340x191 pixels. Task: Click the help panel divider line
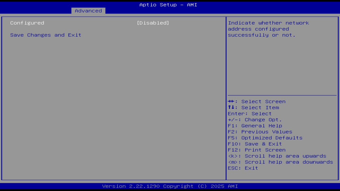click(282, 95)
